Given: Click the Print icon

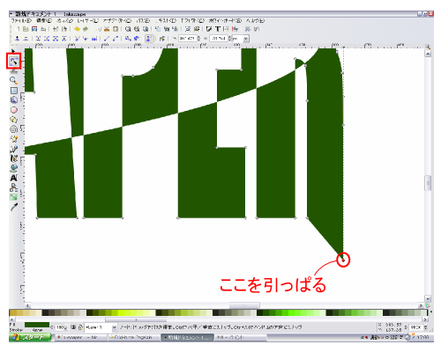Looking at the screenshot, I should pyautogui.click(x=43, y=29).
